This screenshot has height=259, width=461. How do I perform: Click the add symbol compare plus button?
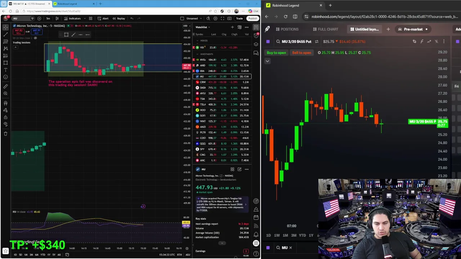click(x=39, y=18)
